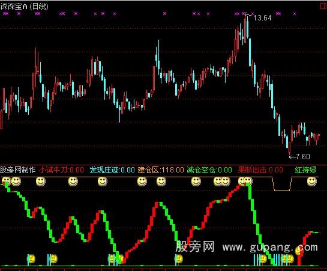Click the 果断出击:0.00 indicator value
Screen dimensions: 327x271
pos(260,170)
